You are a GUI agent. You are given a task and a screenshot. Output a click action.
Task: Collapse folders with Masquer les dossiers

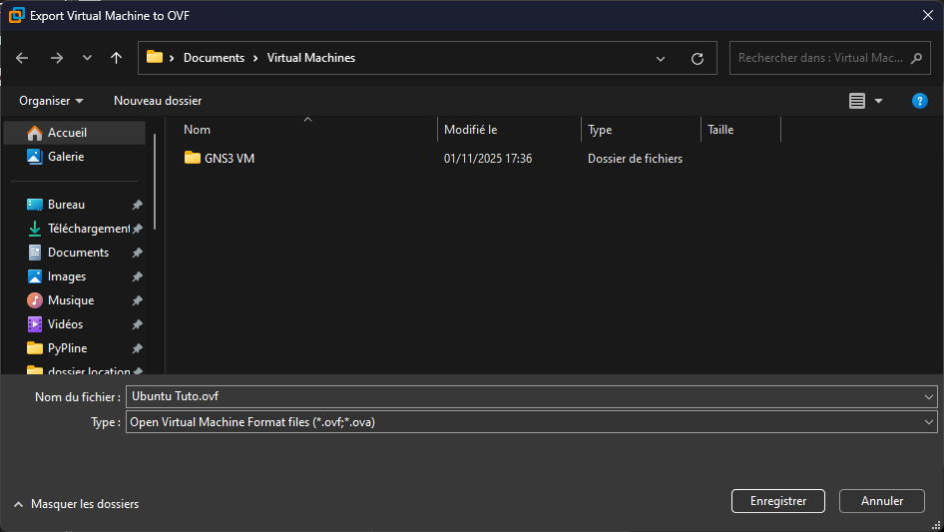(77, 504)
